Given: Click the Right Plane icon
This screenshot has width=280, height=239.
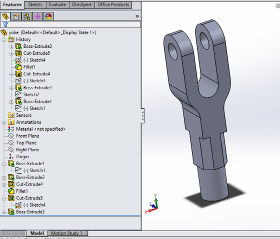Looking at the screenshot, I should pyautogui.click(x=11, y=150).
